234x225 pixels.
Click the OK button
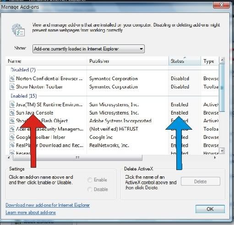pos(210,209)
